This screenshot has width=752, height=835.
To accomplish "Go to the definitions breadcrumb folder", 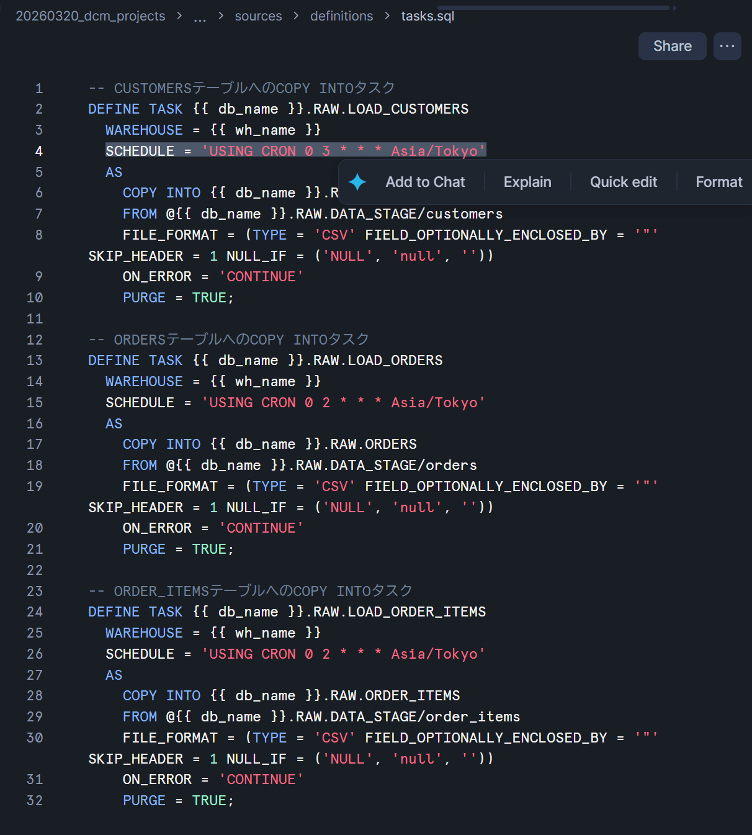I will coord(342,16).
